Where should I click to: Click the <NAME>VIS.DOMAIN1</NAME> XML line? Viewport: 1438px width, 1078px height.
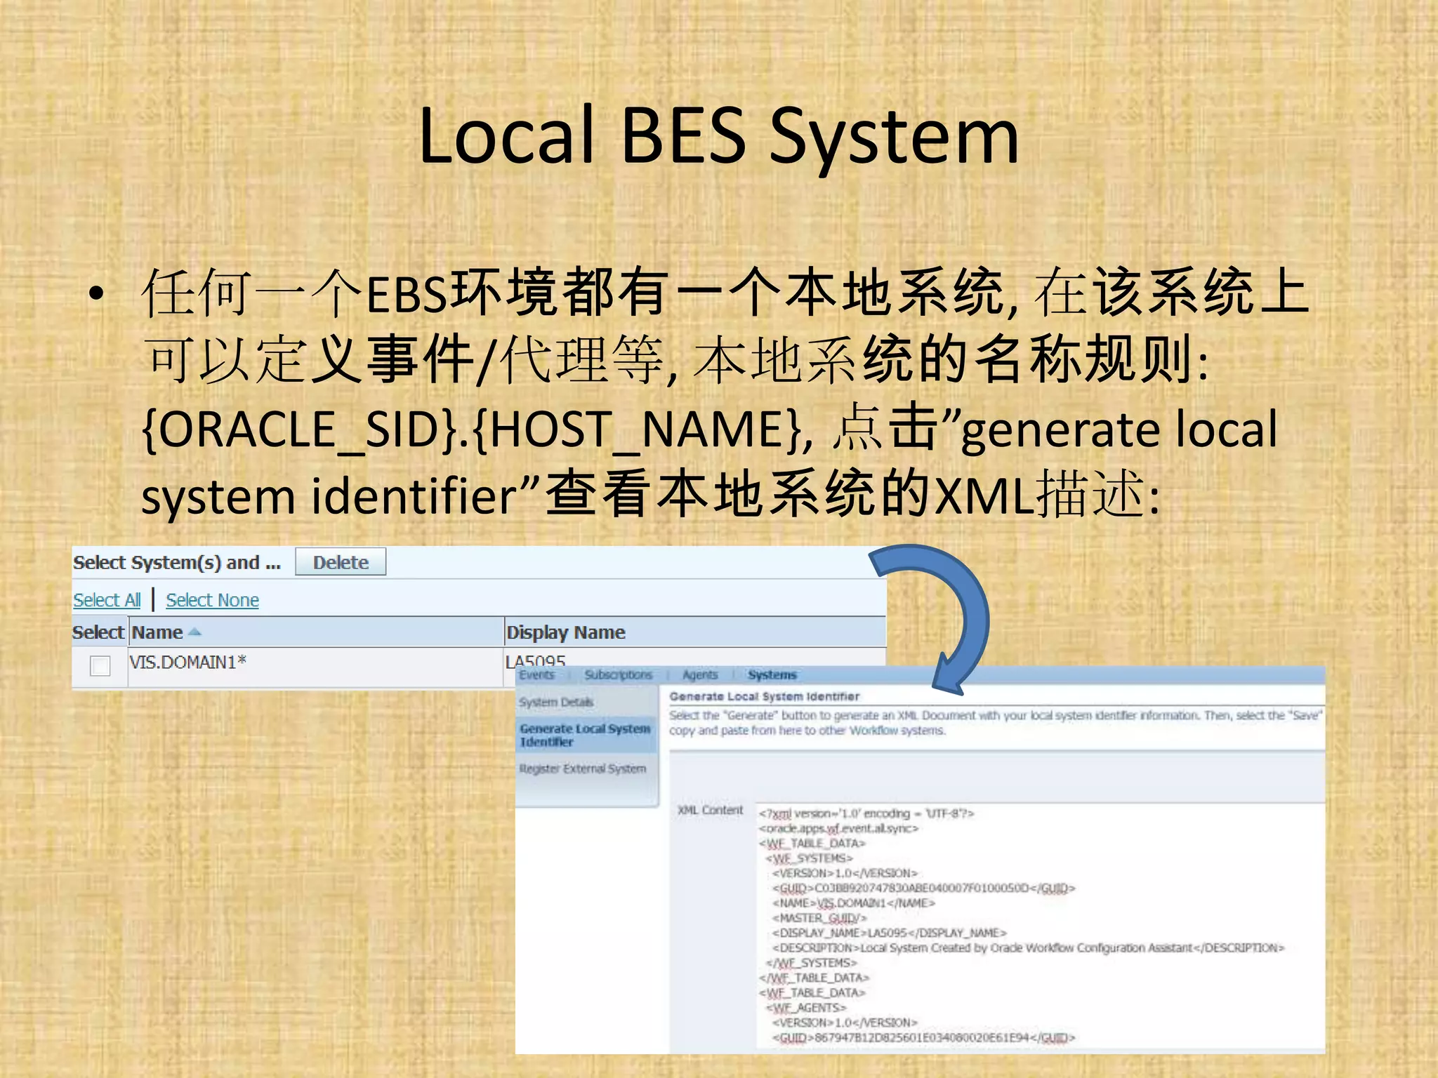pos(854,903)
